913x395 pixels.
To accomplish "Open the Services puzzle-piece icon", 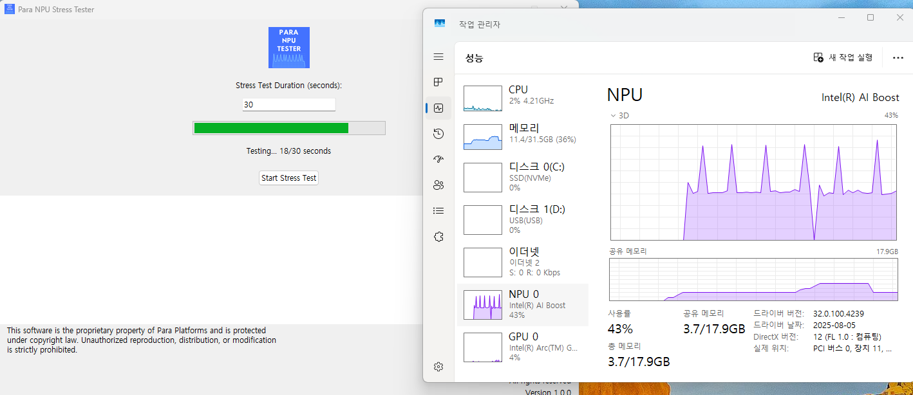I will (x=438, y=237).
